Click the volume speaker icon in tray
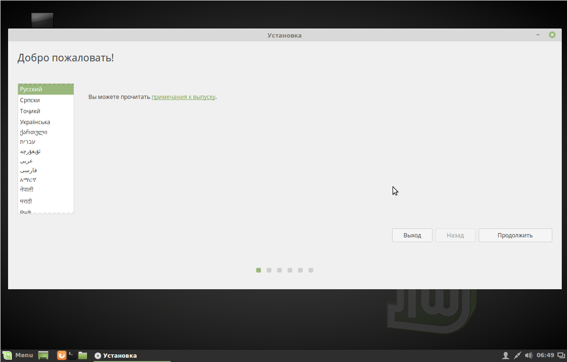The image size is (567, 362). point(529,355)
